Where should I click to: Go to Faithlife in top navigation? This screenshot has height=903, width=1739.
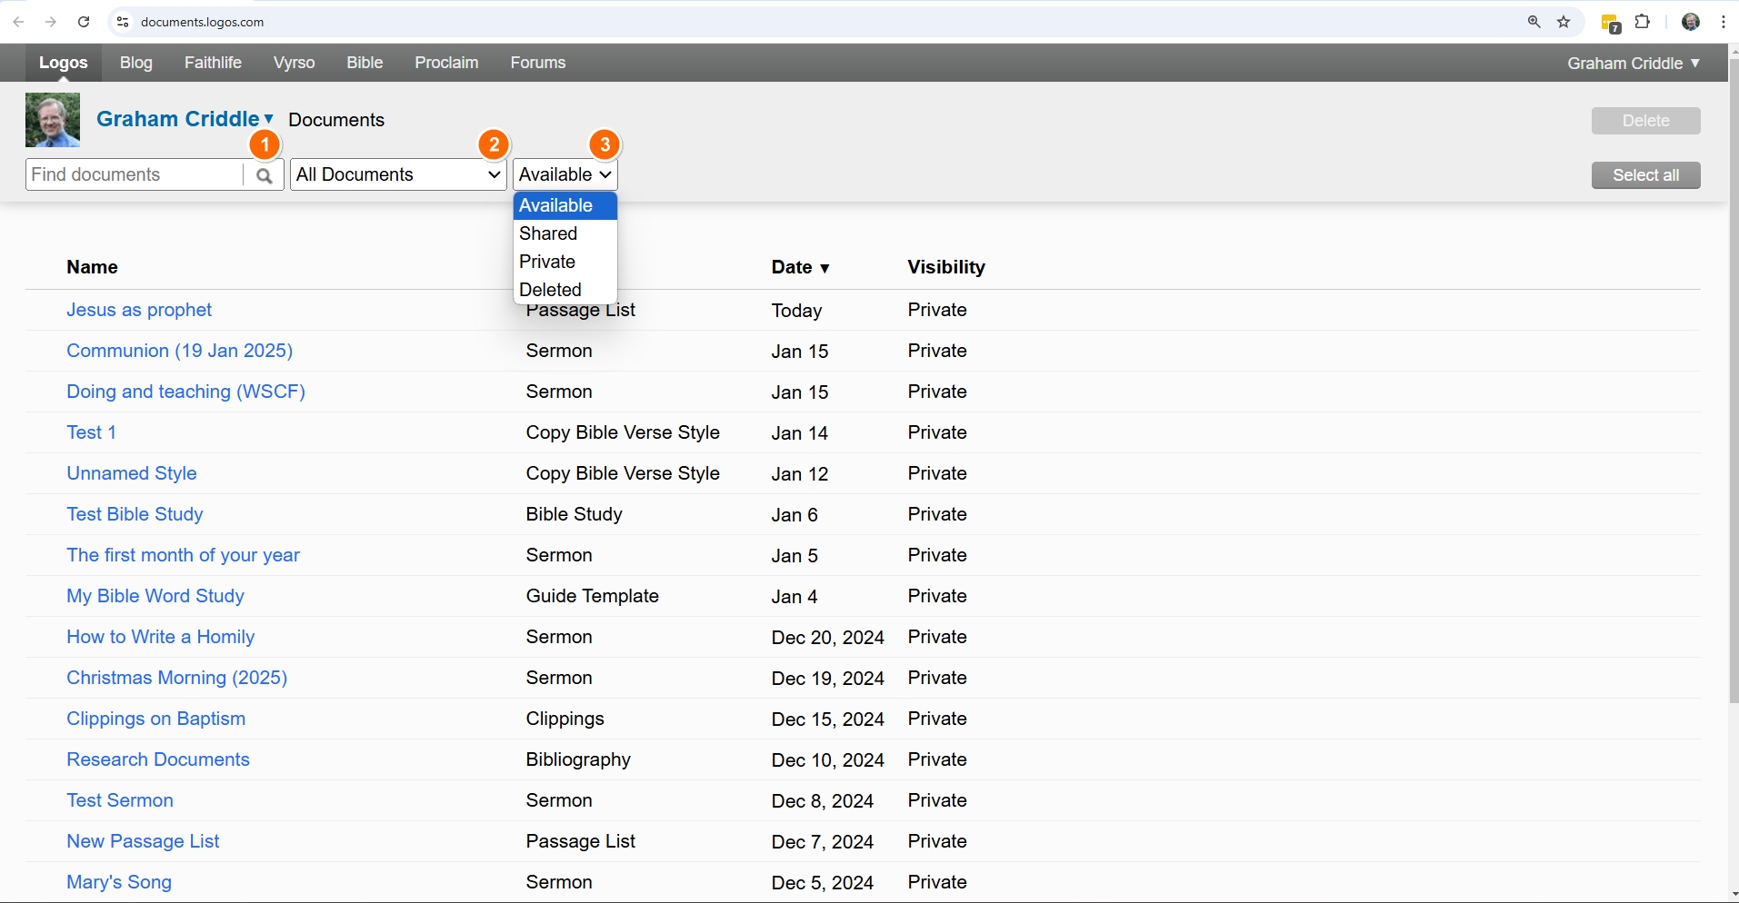coord(213,63)
